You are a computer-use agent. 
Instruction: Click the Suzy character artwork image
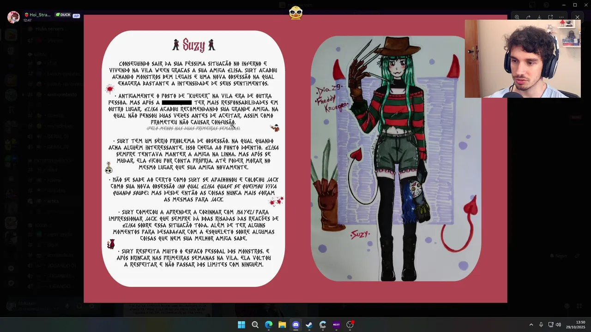[396, 158]
